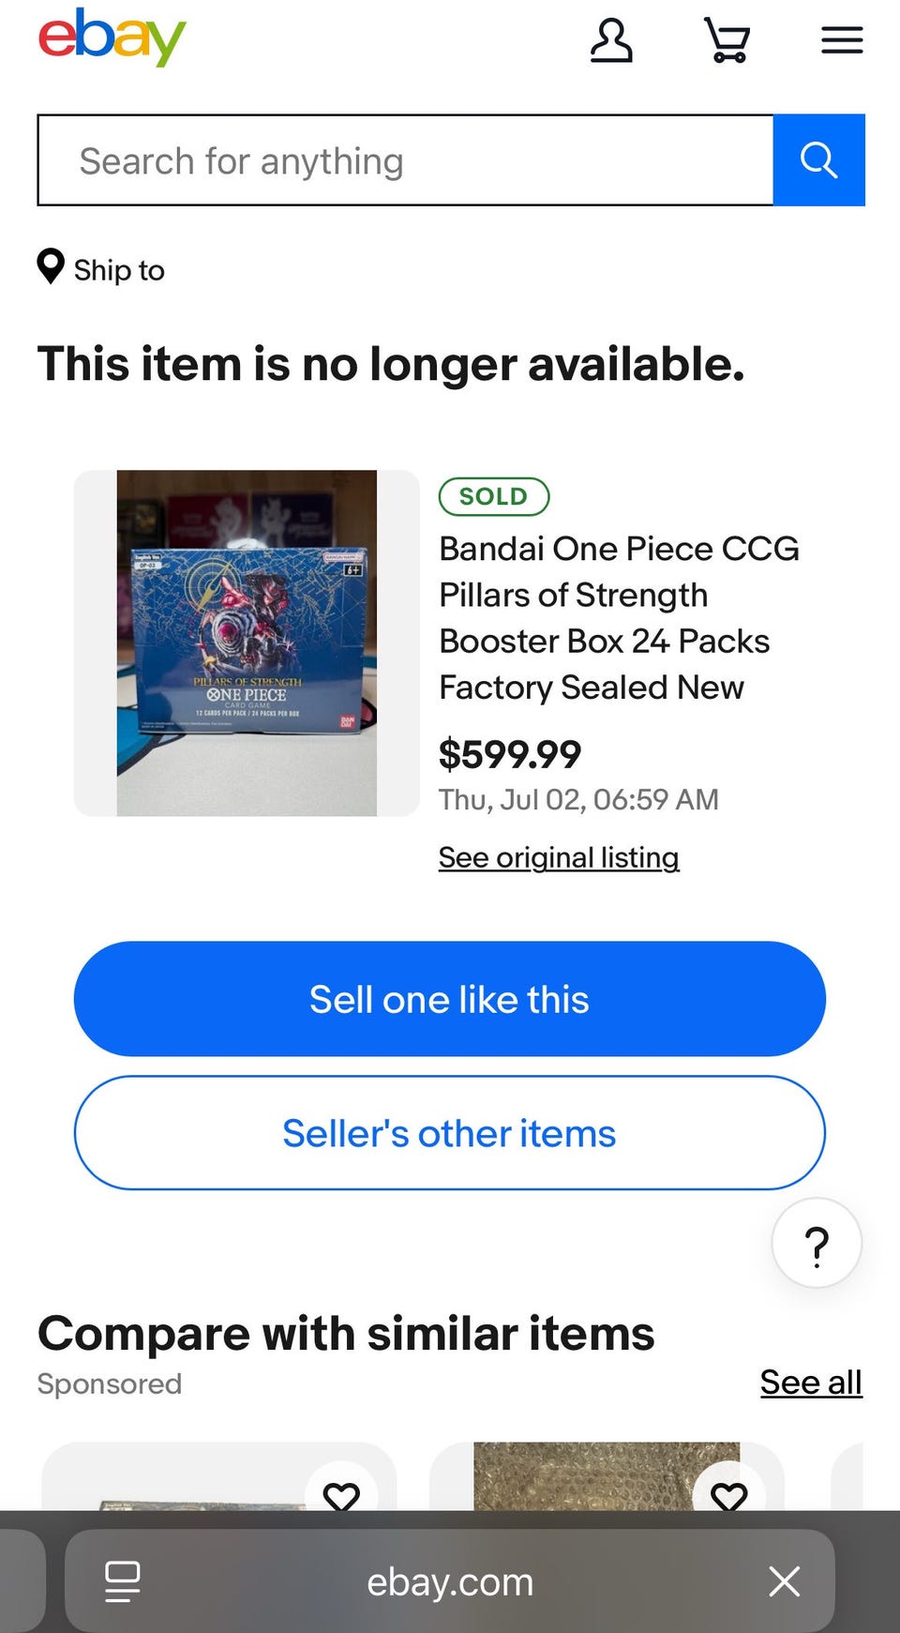Click the green SOLD badge
The width and height of the screenshot is (900, 1633).
494,496
